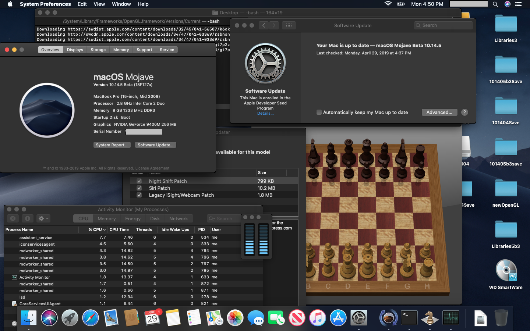This screenshot has height=331, width=530.
Task: Select the Libraries3 desktop folder
Action: pyautogui.click(x=506, y=29)
